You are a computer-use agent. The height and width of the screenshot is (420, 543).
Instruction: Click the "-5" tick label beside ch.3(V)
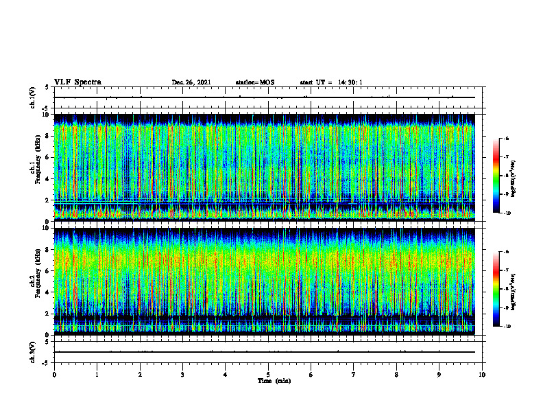pos(46,363)
